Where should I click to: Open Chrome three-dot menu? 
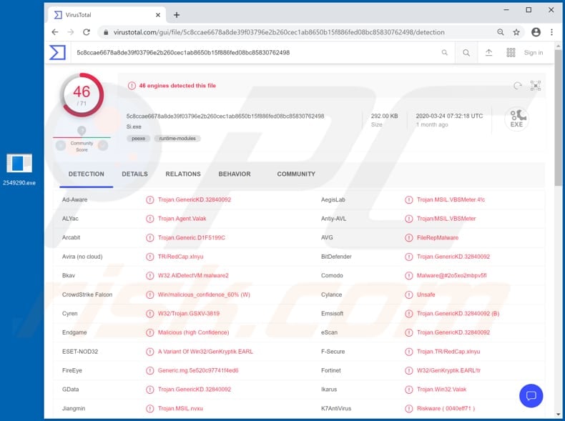(x=551, y=32)
